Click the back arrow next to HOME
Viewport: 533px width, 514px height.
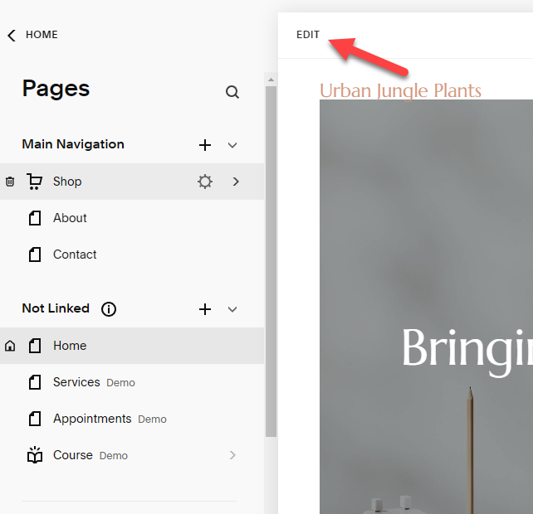click(12, 35)
